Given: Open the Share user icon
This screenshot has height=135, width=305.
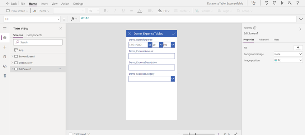Looking at the screenshot, I should [x=290, y=3].
